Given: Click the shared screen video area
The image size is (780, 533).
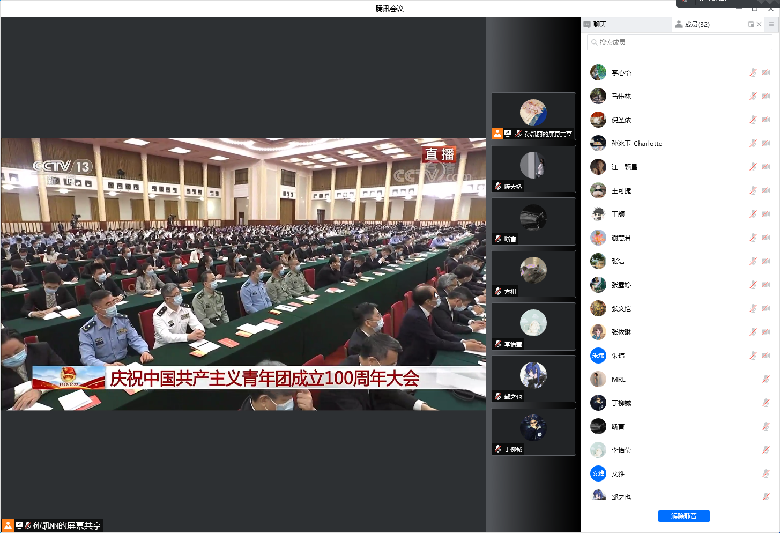Looking at the screenshot, I should (x=243, y=274).
